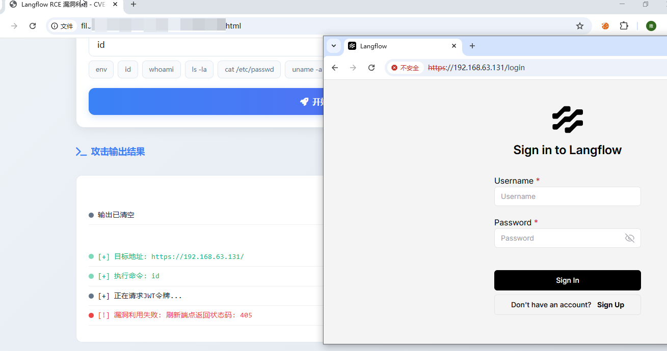Click the id command input field
Viewport: 667px width, 351px height.
pyautogui.click(x=206, y=45)
